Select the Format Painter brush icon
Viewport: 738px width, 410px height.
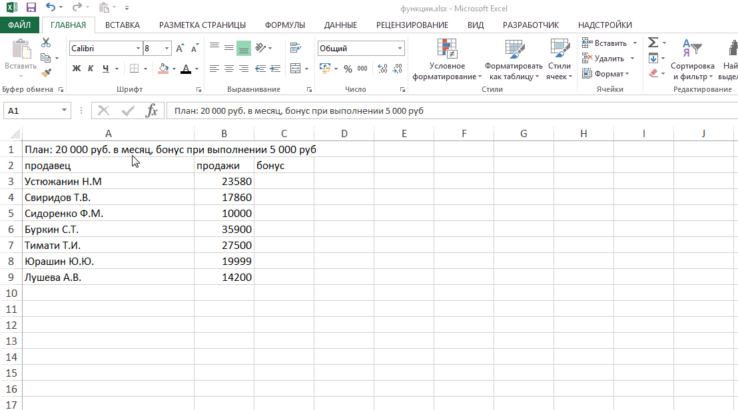pyautogui.click(x=46, y=73)
